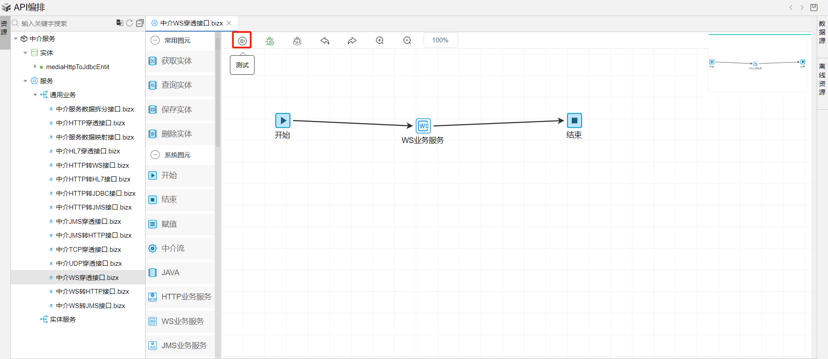Zoom out using the magnifier minus icon
This screenshot has width=828, height=359.
point(407,41)
